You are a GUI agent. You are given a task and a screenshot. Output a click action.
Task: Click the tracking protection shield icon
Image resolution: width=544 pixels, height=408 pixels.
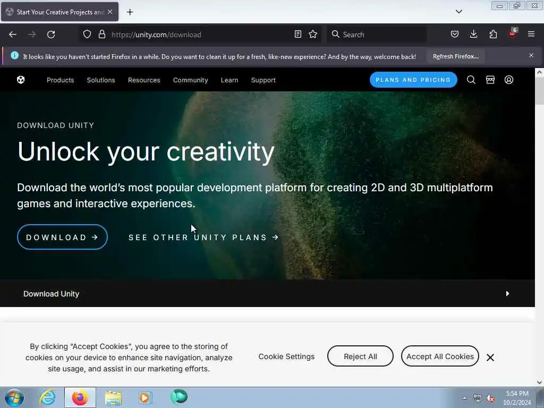pyautogui.click(x=87, y=35)
